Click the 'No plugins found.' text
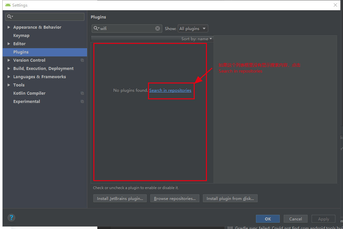This screenshot has width=343, height=229. coord(130,90)
